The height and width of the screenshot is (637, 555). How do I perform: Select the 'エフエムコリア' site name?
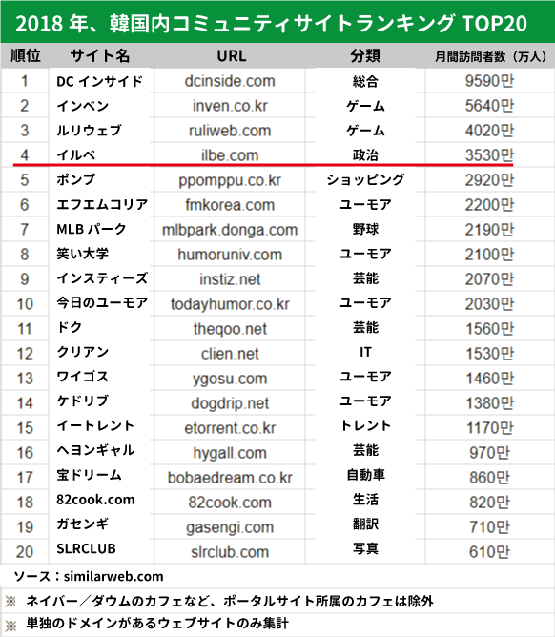coord(102,204)
